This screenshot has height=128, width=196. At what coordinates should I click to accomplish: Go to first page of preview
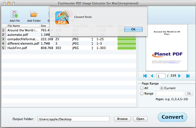145,76
